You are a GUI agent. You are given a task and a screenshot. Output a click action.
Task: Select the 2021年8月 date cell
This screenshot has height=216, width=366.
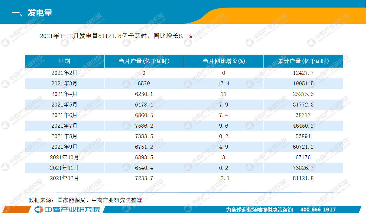(64, 136)
